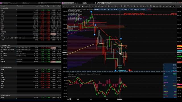
Task: Switch to the Watch List tab
Action: (5, 3)
